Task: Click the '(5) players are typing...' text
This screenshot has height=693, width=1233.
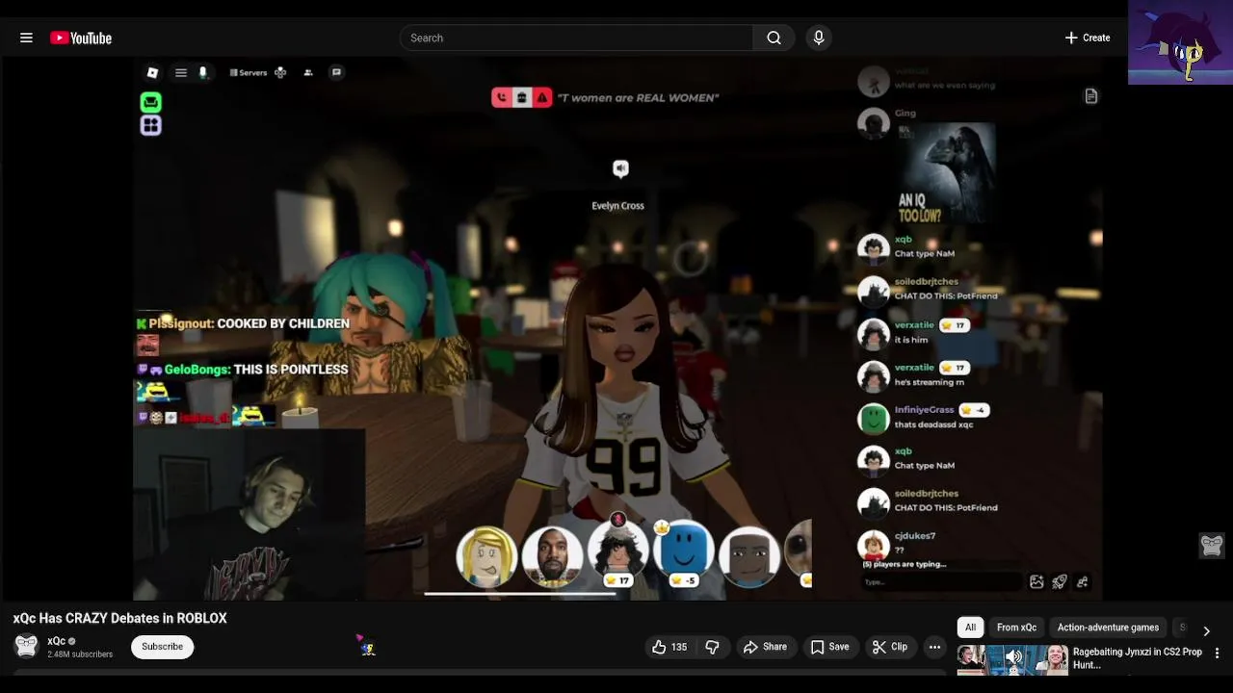Action: pyautogui.click(x=905, y=564)
